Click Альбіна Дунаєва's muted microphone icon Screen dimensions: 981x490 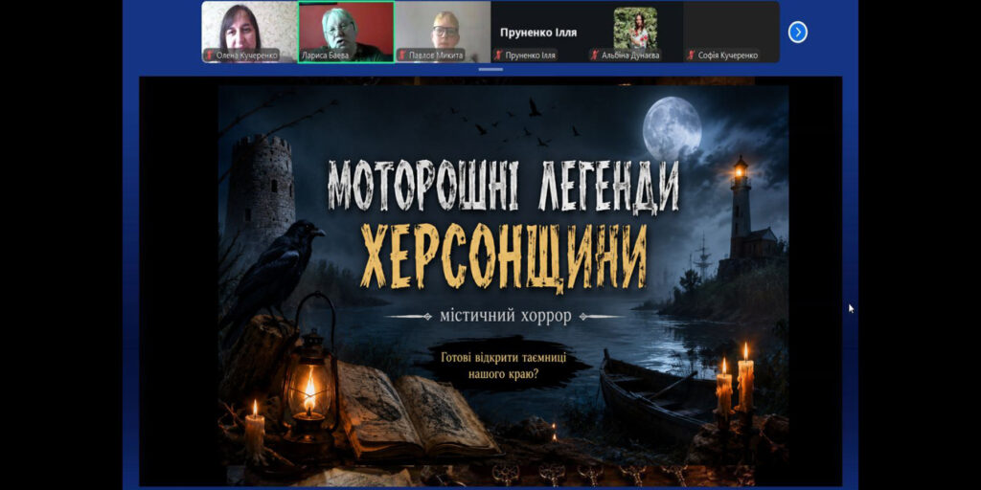[x=595, y=56]
